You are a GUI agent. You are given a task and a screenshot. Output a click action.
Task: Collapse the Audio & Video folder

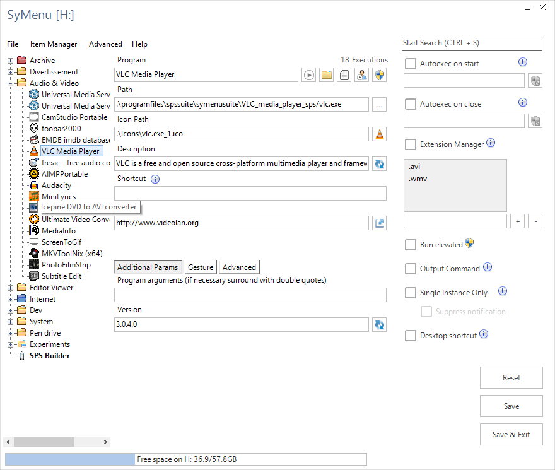[10, 83]
